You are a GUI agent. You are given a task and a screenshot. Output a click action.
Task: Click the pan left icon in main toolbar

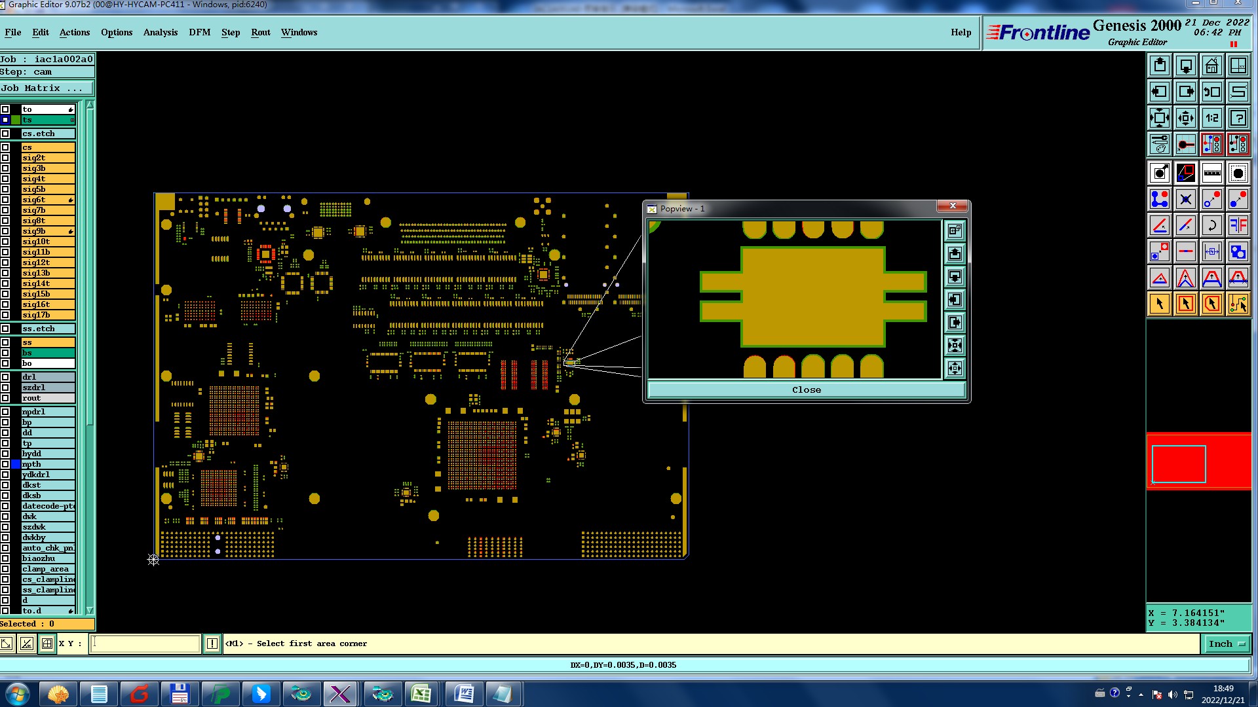click(1160, 92)
